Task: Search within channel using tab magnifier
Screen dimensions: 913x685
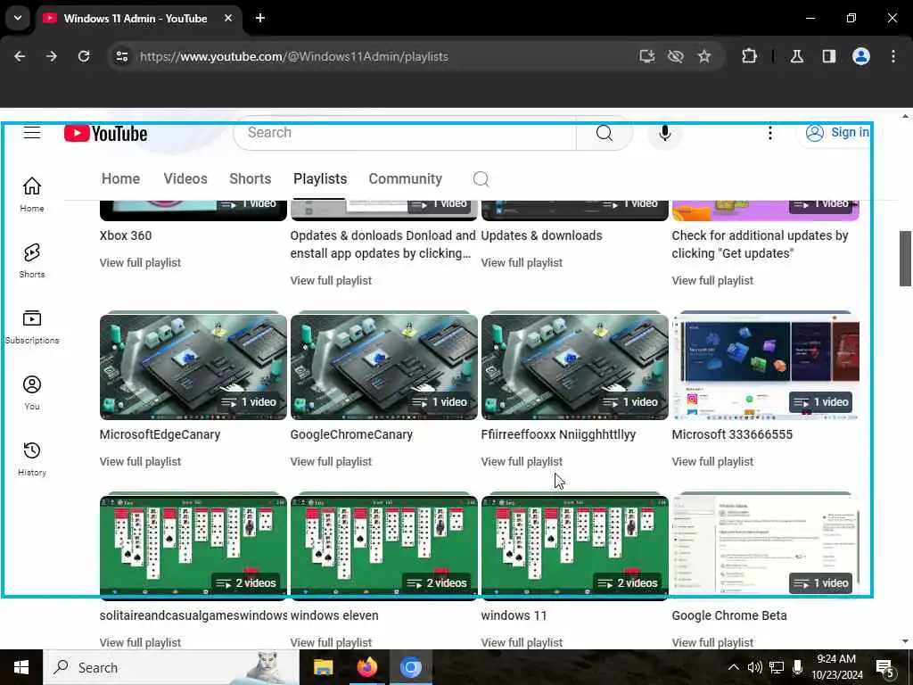Action: [481, 178]
